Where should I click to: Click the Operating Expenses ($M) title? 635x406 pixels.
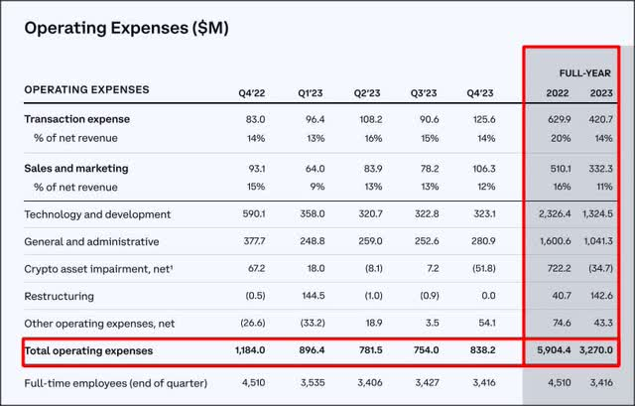click(x=127, y=29)
